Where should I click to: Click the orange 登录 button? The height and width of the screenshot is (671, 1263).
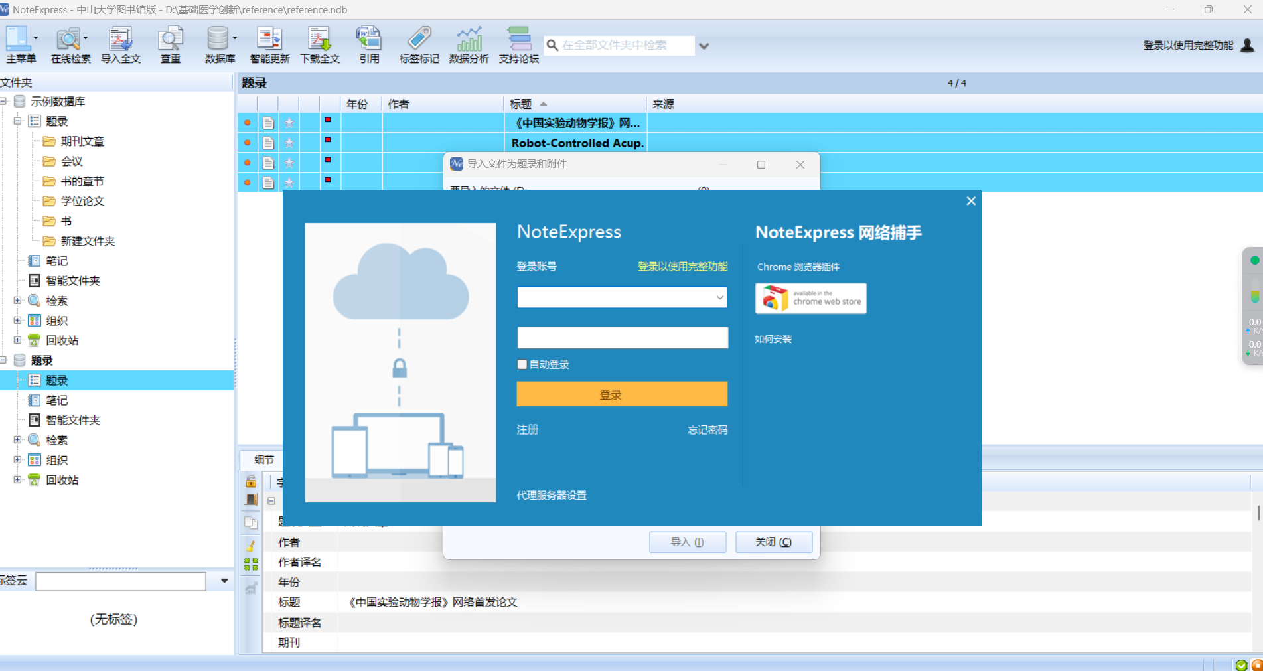(622, 394)
